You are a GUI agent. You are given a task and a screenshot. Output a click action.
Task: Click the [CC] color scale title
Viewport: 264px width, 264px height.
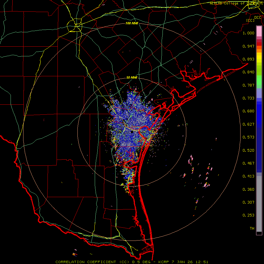click(x=251, y=20)
